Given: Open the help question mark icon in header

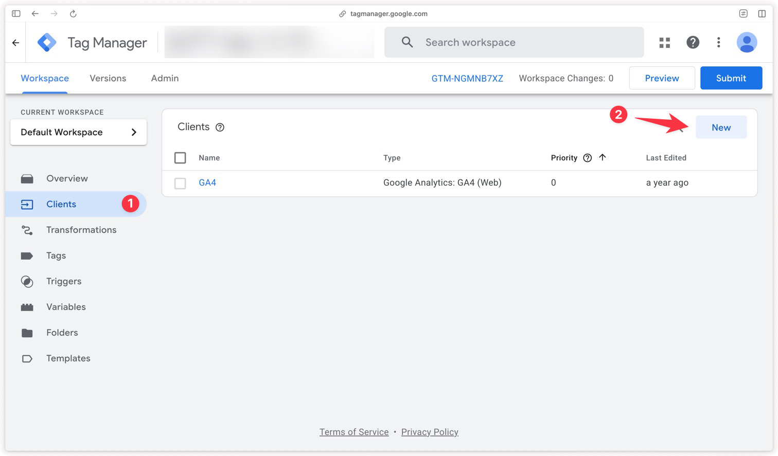Looking at the screenshot, I should [693, 42].
